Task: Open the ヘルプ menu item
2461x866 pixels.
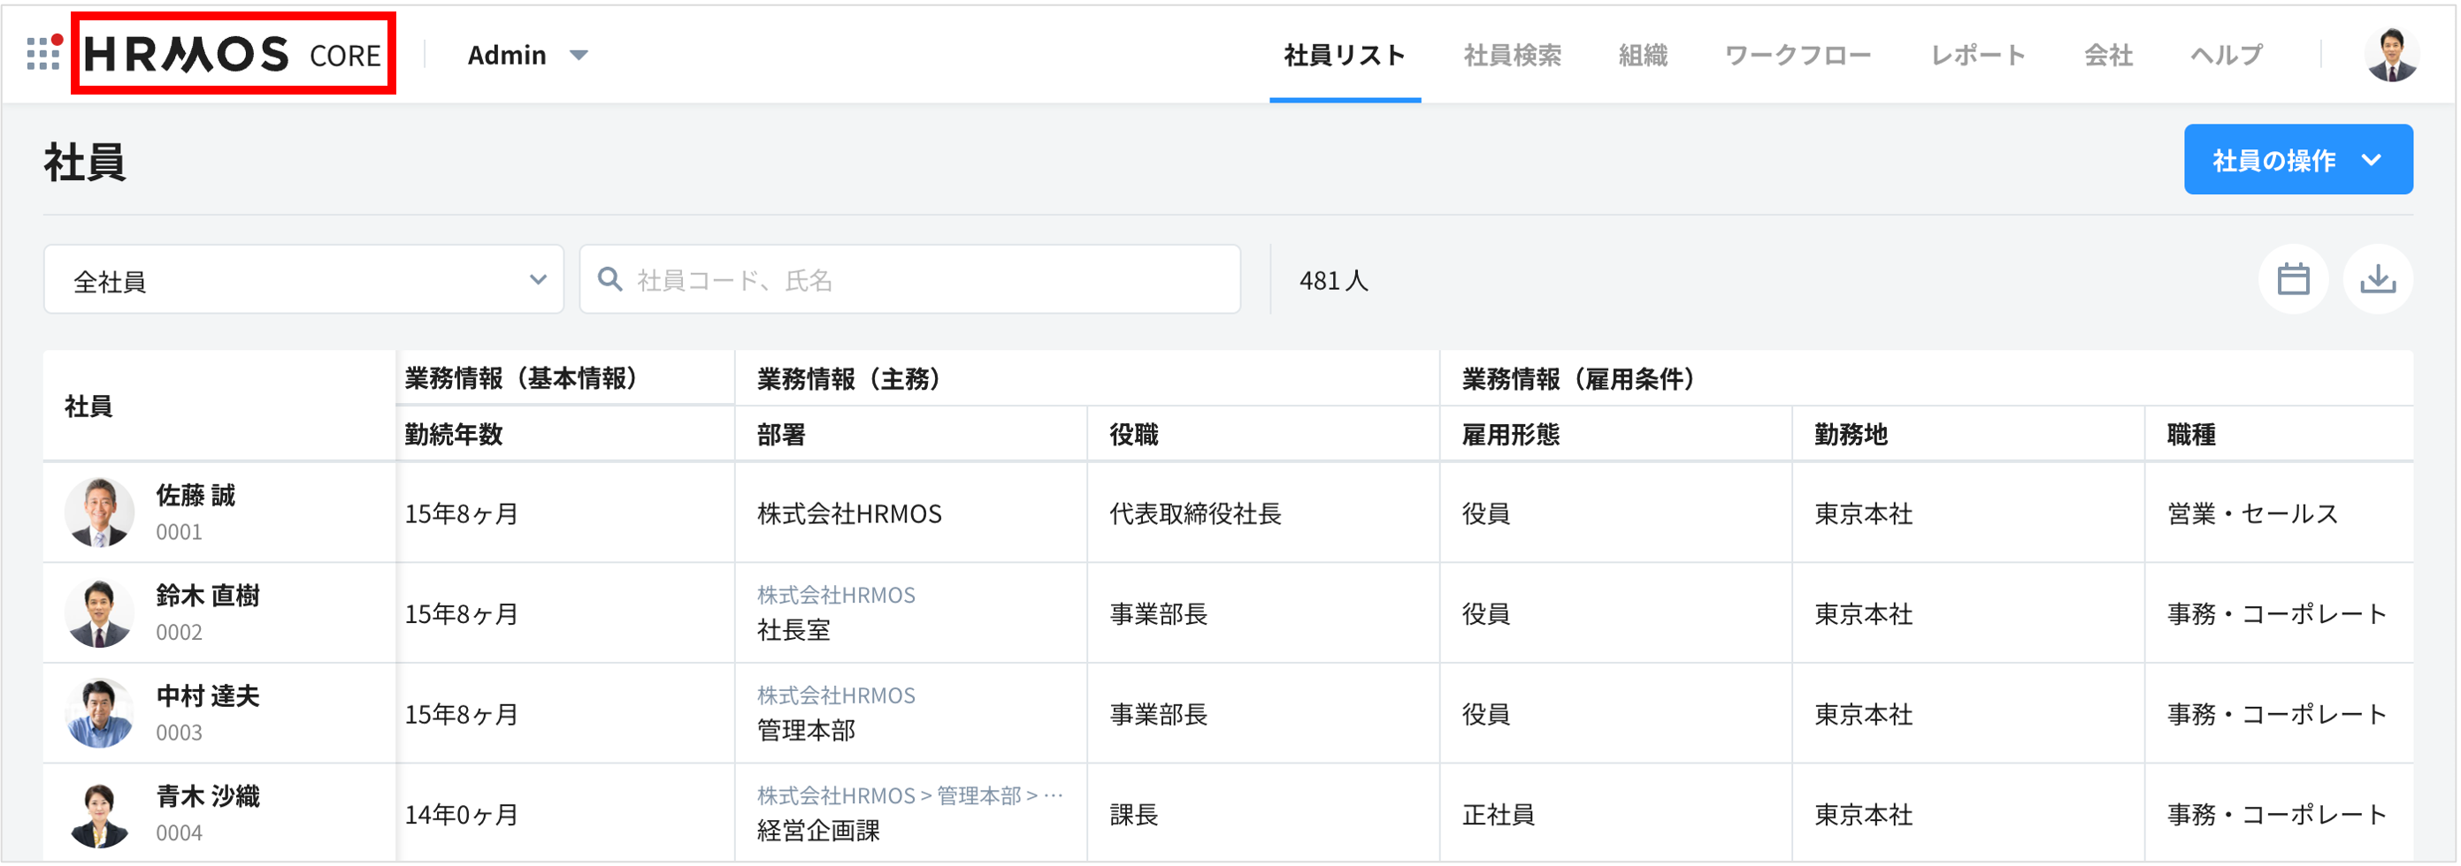Action: [x=2226, y=56]
